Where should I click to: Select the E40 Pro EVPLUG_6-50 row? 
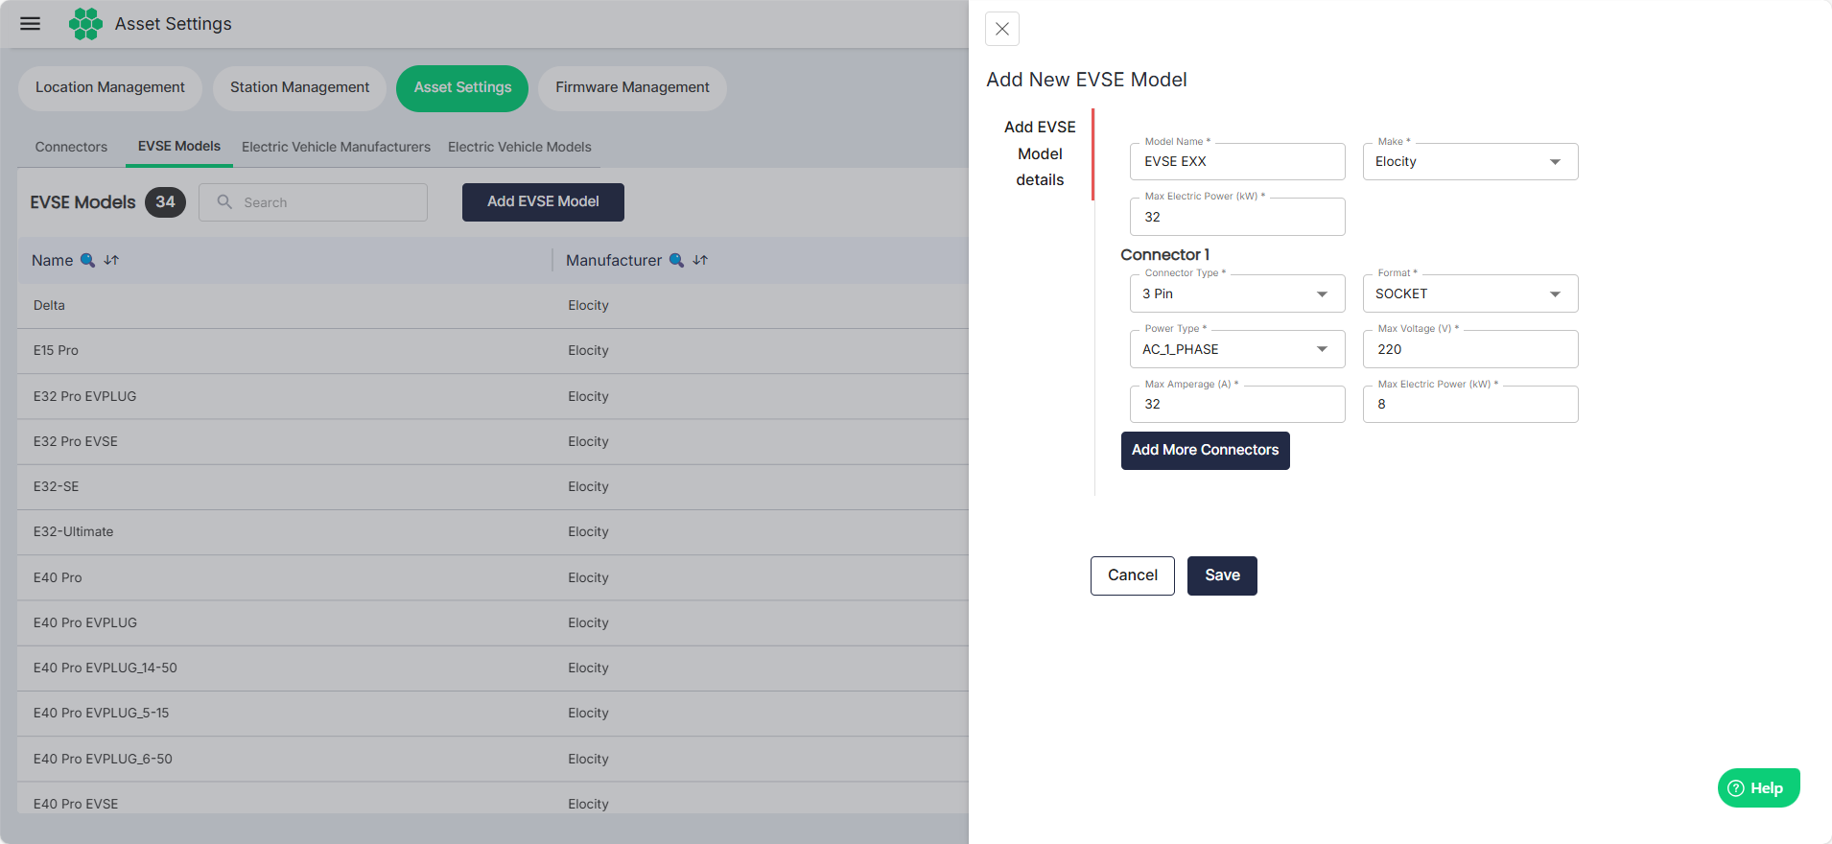coord(493,759)
